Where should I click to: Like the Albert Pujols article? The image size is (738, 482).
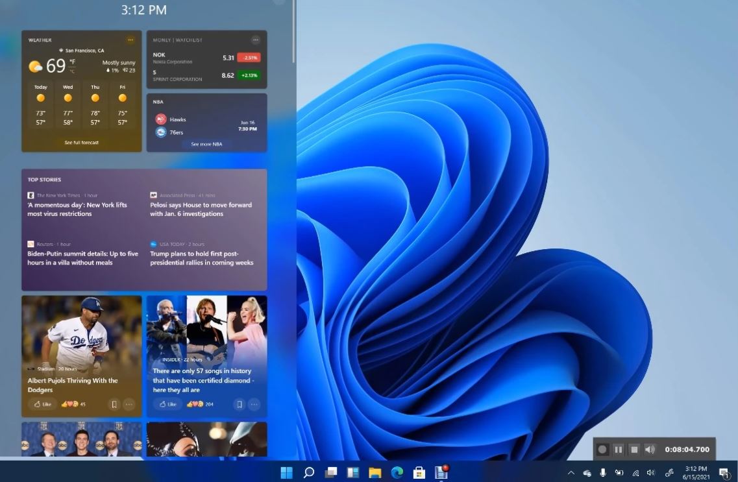coord(41,404)
